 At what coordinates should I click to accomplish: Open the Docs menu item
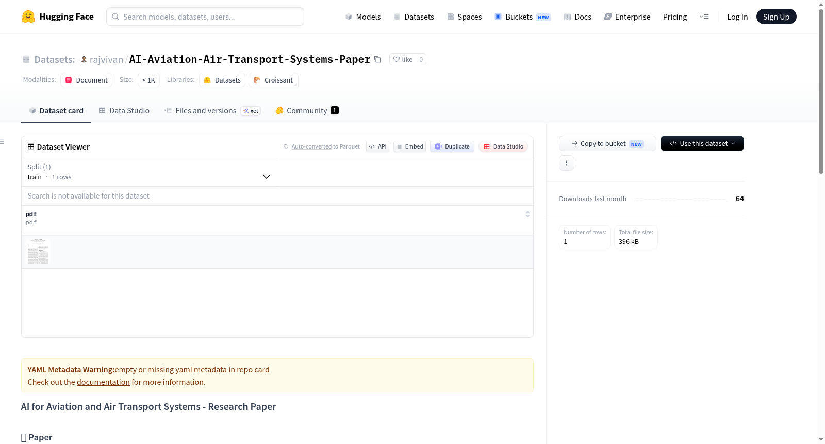click(577, 17)
